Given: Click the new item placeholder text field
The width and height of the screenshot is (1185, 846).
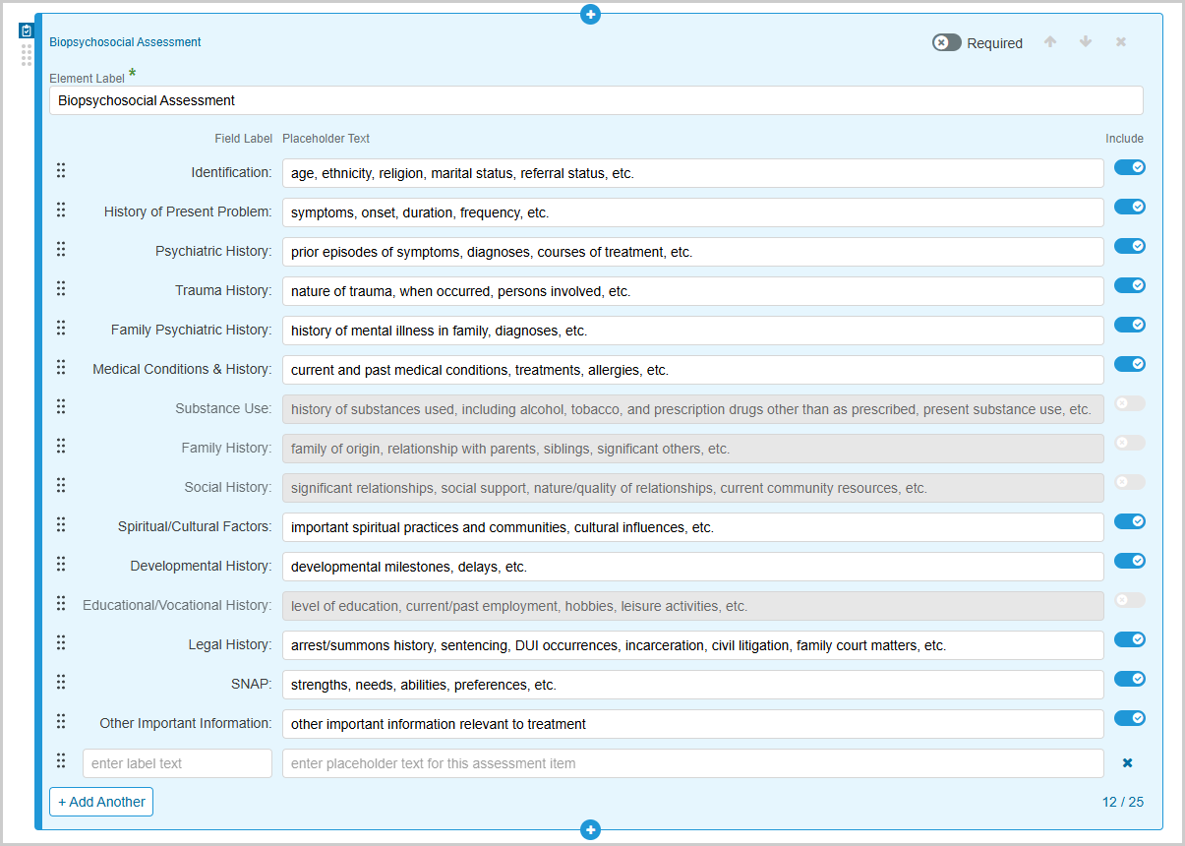Looking at the screenshot, I should point(693,763).
